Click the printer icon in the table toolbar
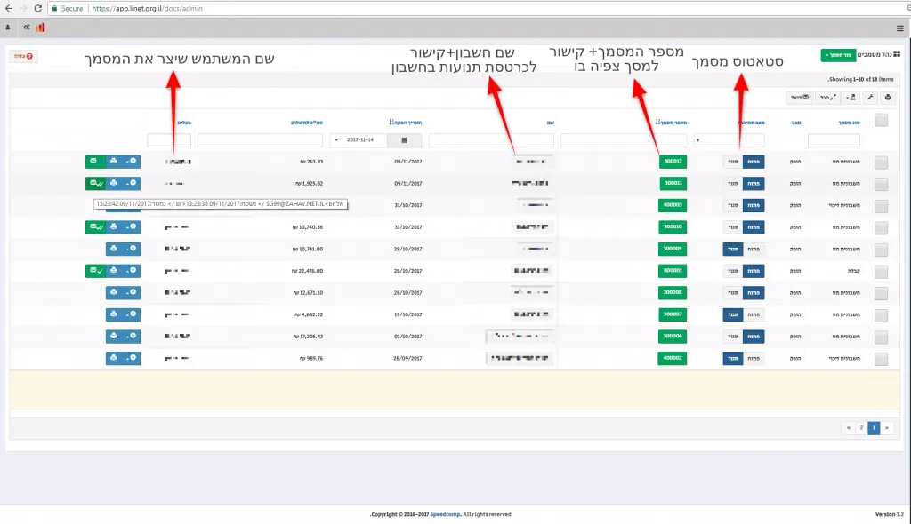This screenshot has height=524, width=911. pos(887,98)
